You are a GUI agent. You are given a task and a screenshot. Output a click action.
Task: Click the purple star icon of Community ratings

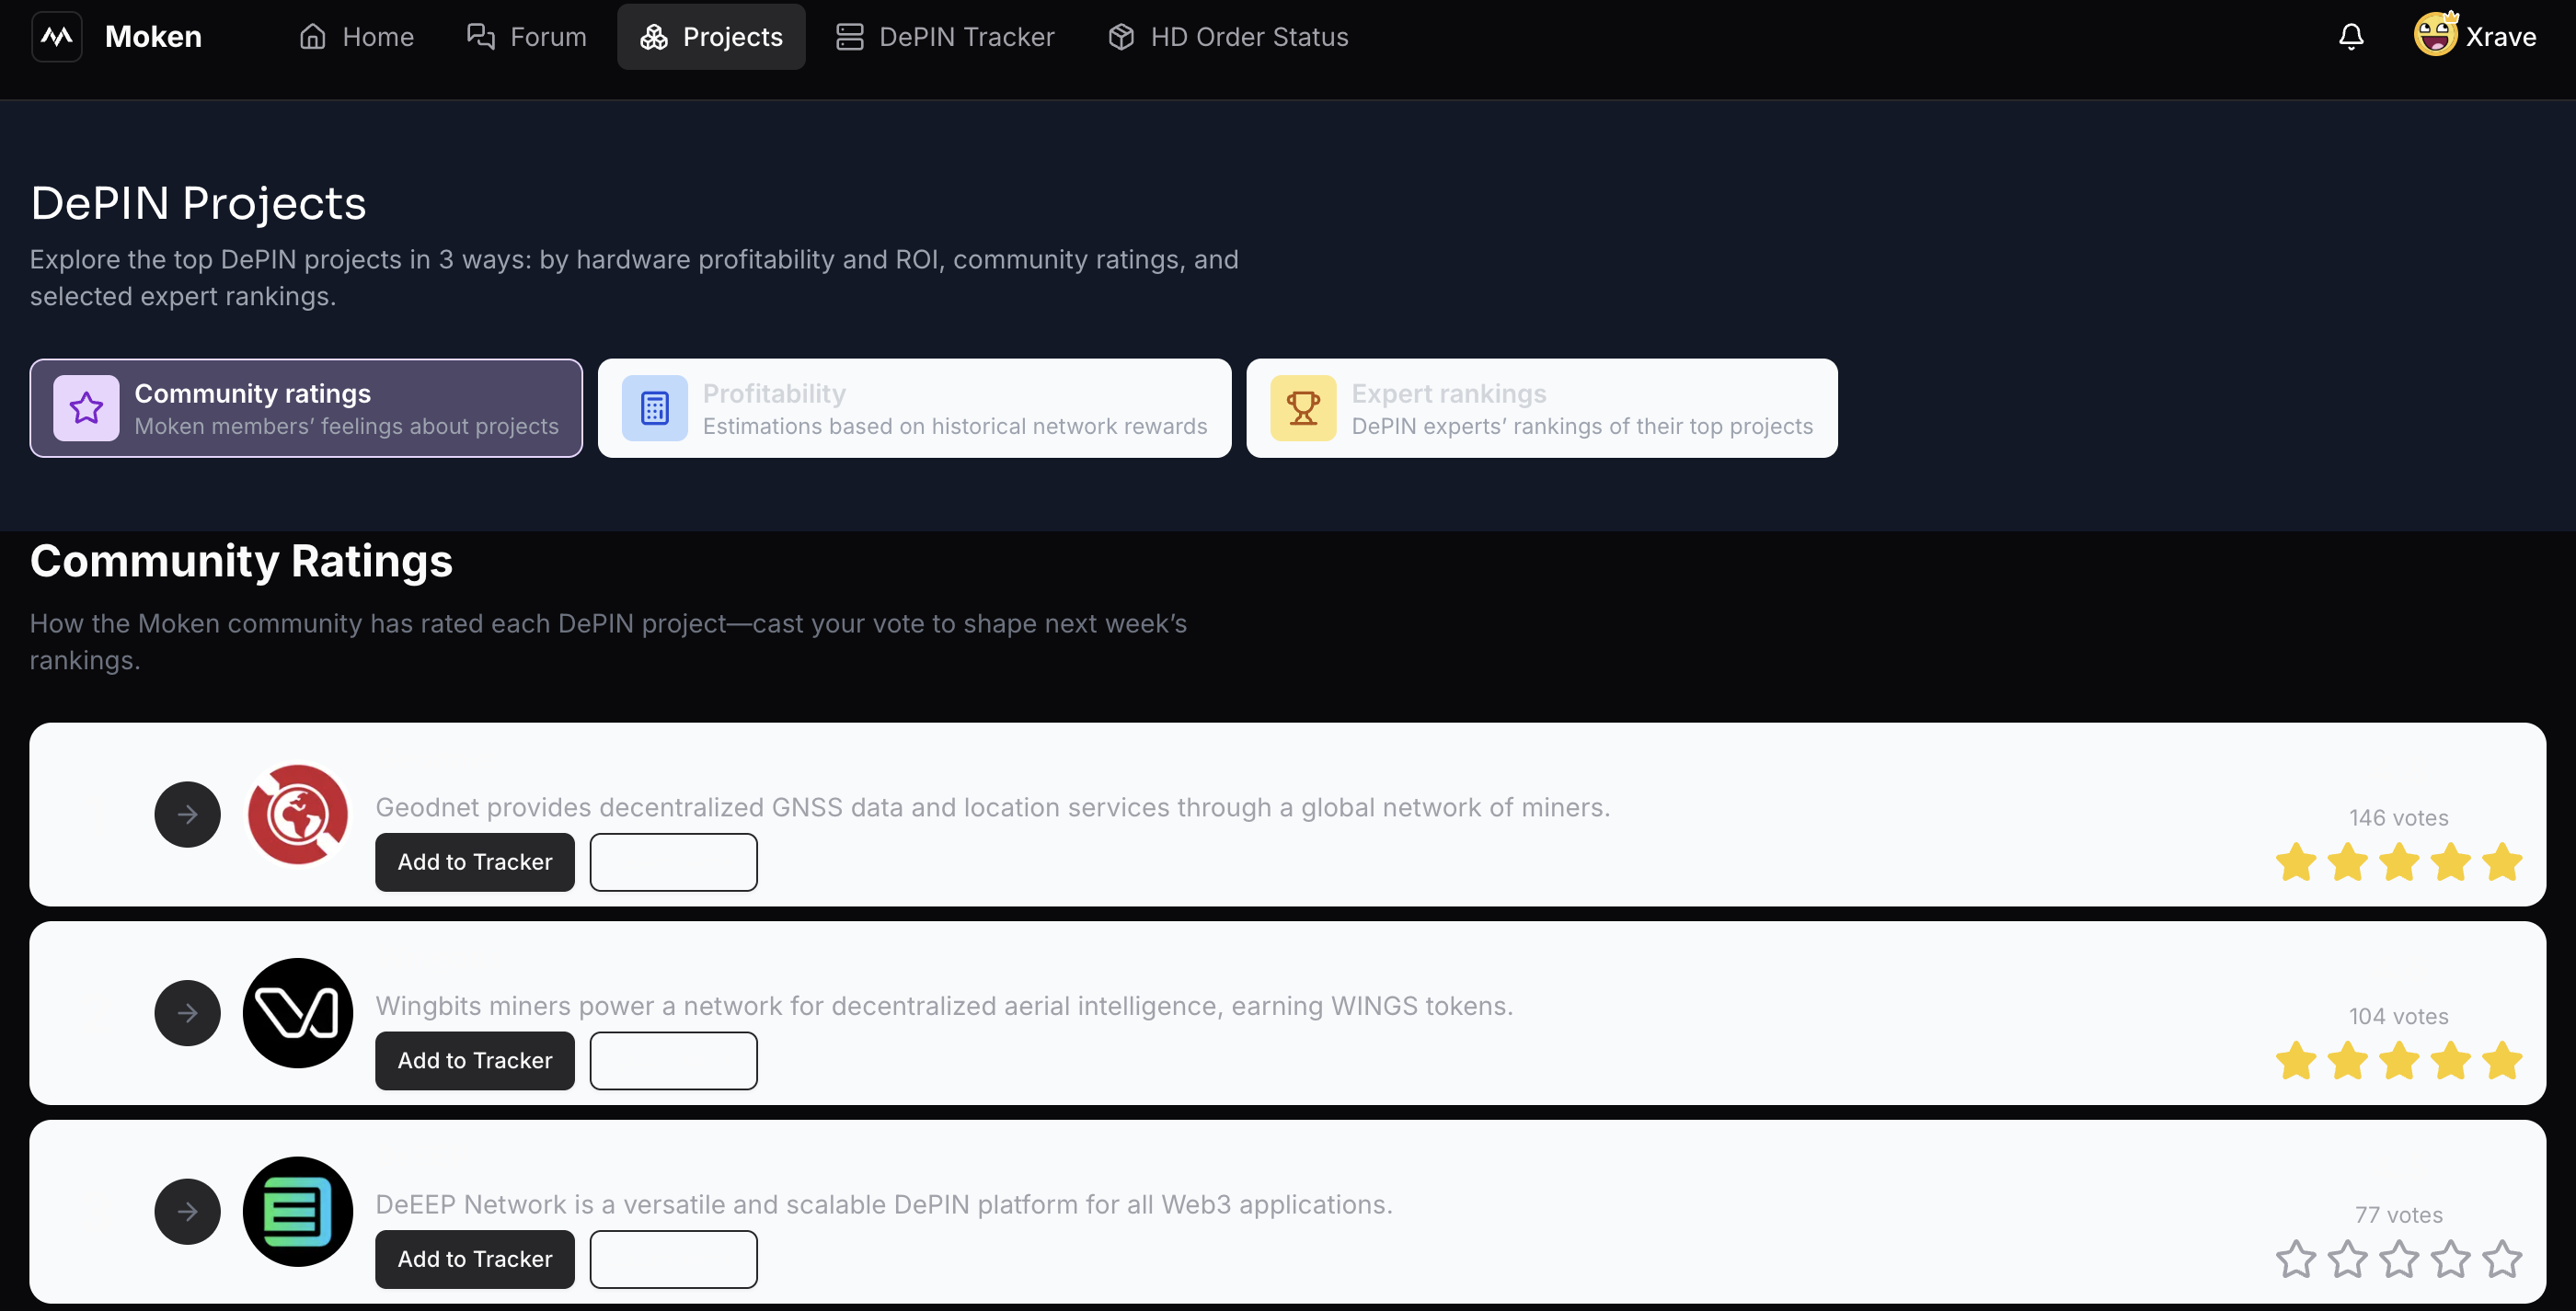(x=86, y=407)
